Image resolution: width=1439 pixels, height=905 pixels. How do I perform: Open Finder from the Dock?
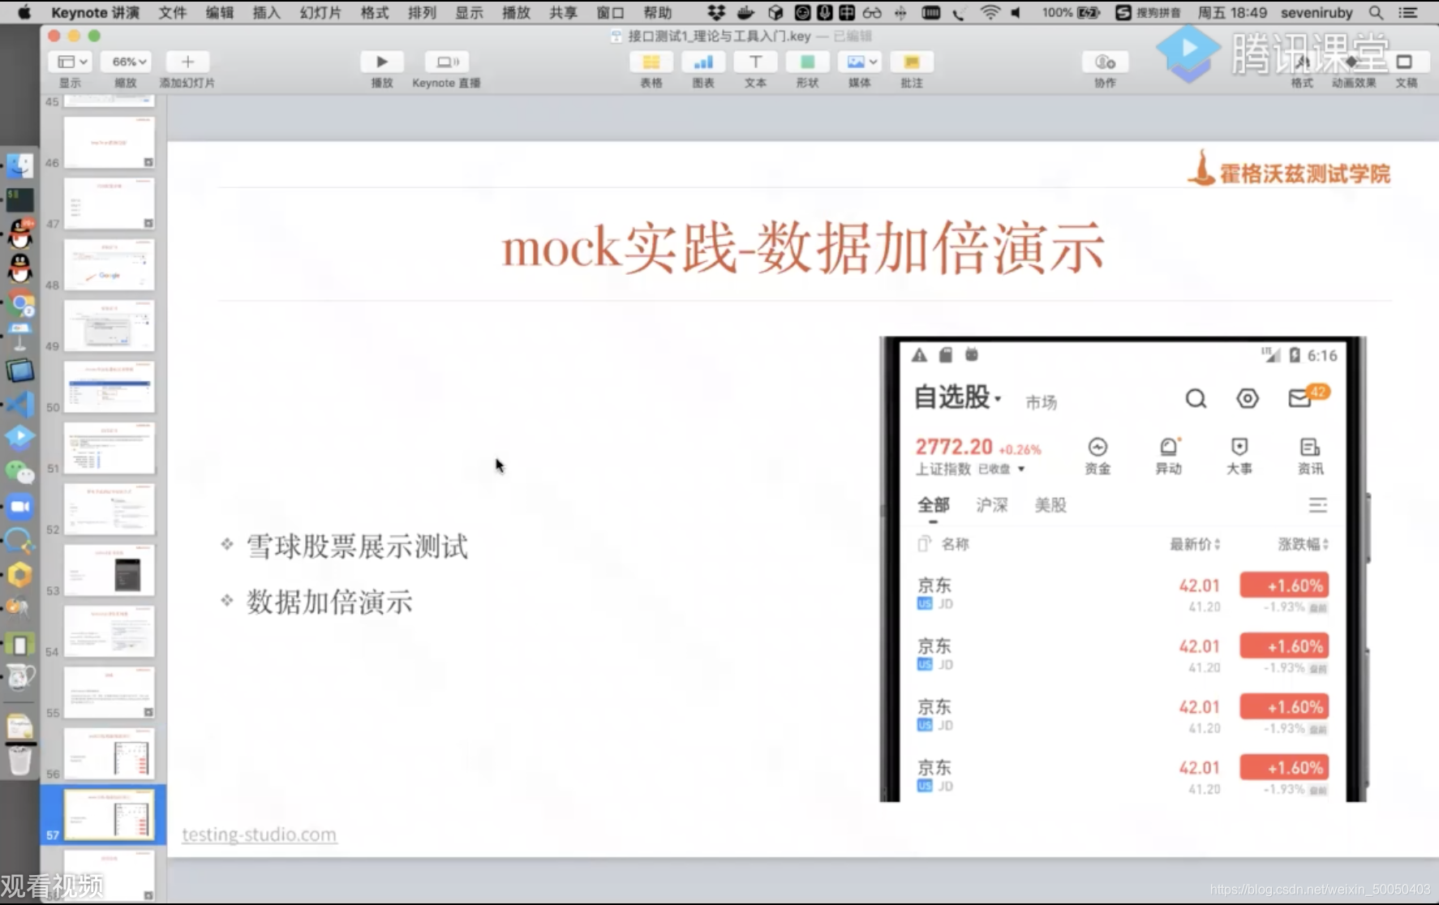(x=20, y=165)
